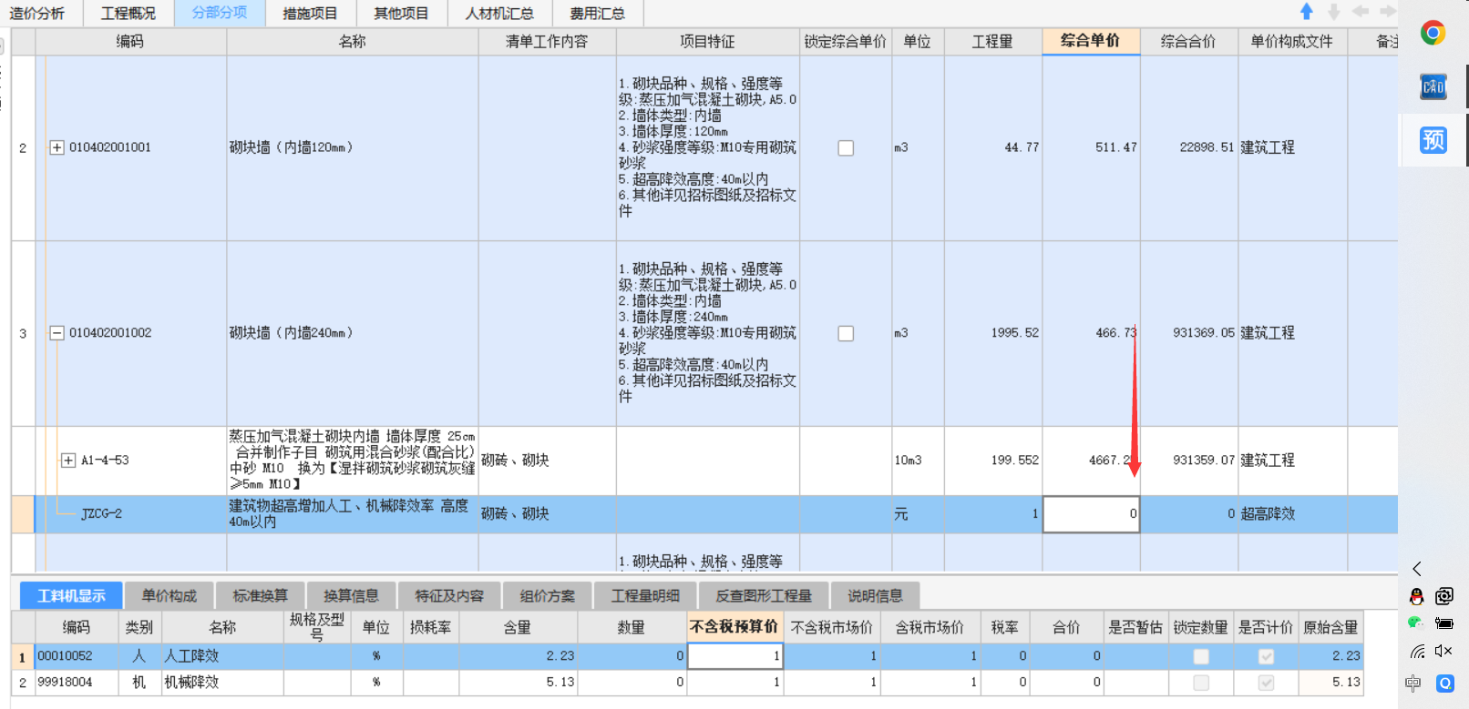Tick lock unit price checkbox for 010402001002
The image size is (1469, 709).
[846, 333]
